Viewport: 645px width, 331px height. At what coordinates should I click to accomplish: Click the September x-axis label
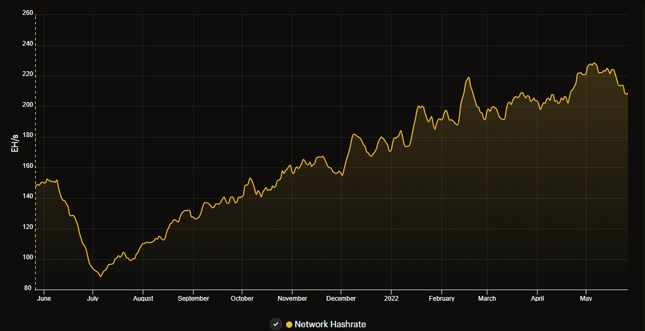coord(193,299)
